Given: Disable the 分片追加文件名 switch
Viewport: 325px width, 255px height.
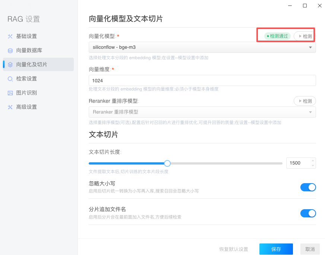Looking at the screenshot, I should pyautogui.click(x=308, y=213).
